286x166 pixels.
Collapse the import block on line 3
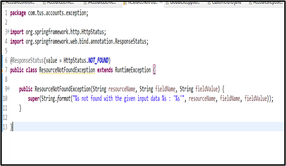tap(9, 32)
